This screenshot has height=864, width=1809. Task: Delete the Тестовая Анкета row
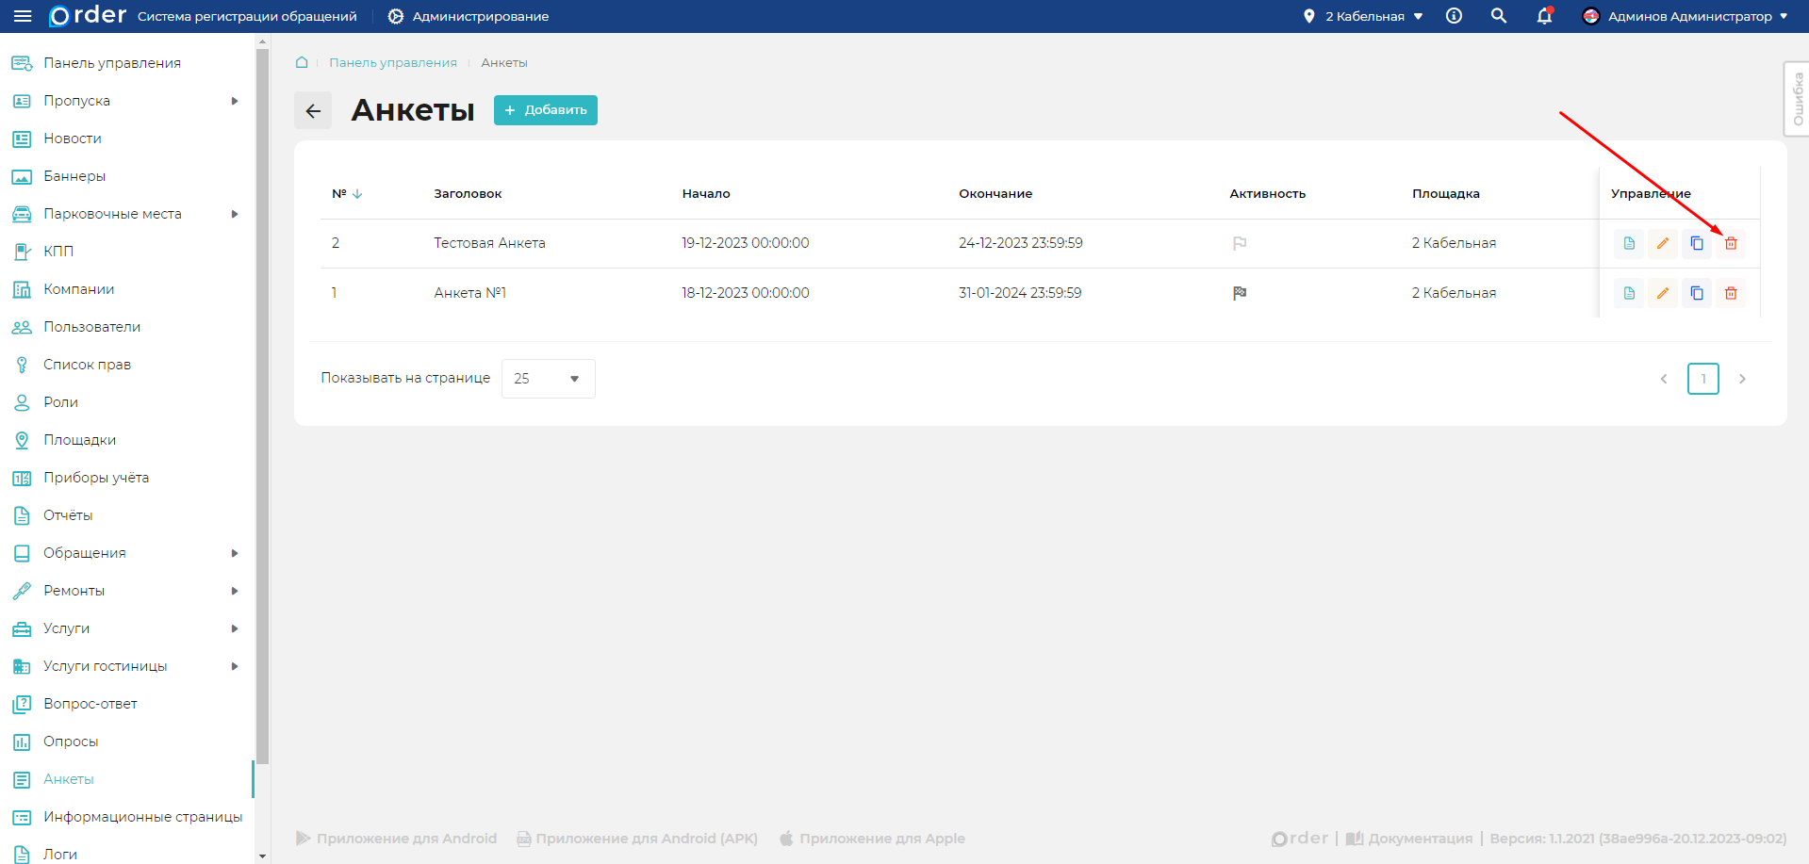(x=1730, y=243)
